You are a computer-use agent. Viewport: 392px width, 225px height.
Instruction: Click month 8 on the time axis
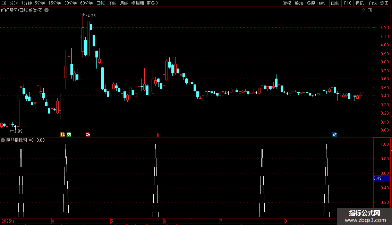click(x=286, y=221)
